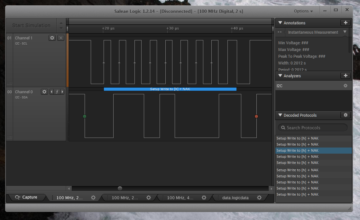Select the I2C analyzer entry

tap(313, 86)
